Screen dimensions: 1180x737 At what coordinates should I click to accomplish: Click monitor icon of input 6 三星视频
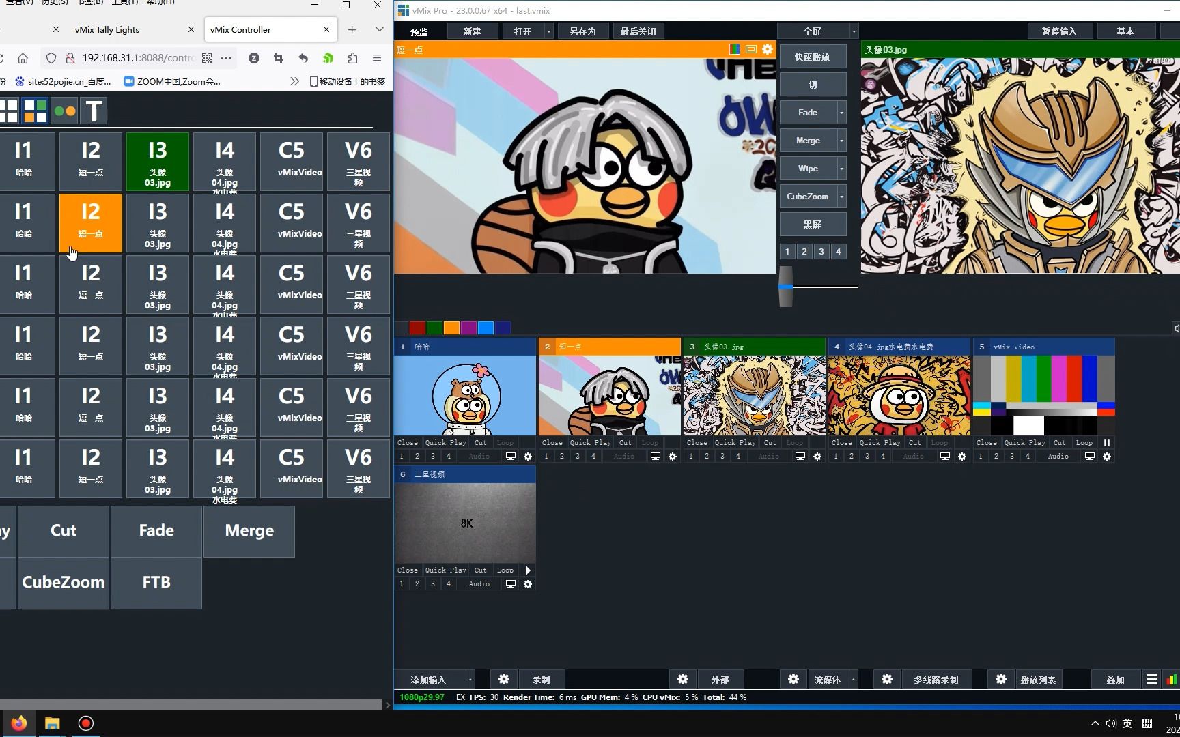point(511,584)
